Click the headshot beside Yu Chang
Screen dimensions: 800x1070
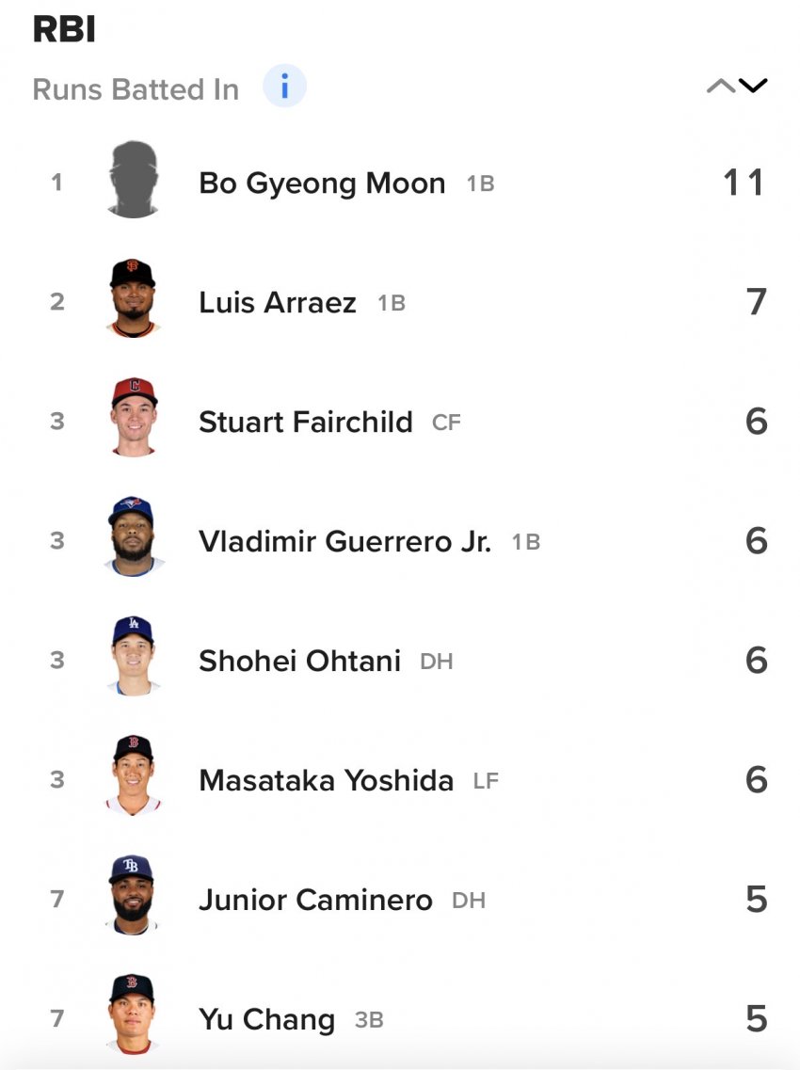click(133, 1016)
